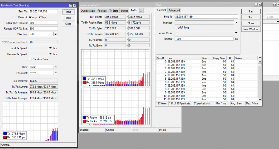Click blue Tx swatch in Bandwidth Test legend
Viewport: 279px width, 149px height.
[x=5, y=134]
